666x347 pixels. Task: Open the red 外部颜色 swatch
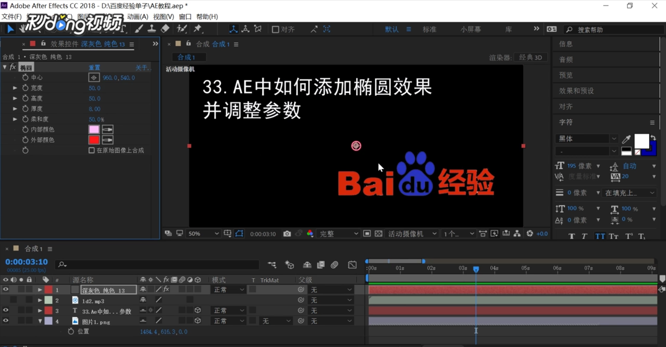pyautogui.click(x=94, y=140)
